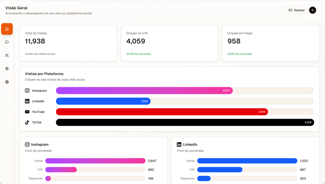Viewport: 325px width, 184px height.
Task: Select the Cliques em Pagar card
Action: pyautogui.click(x=271, y=43)
